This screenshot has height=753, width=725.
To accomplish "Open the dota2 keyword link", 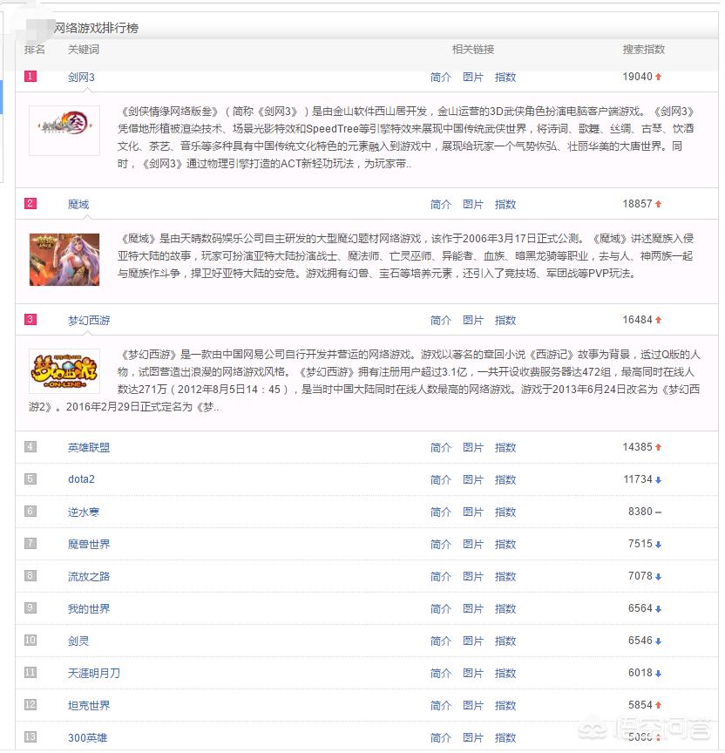I will click(x=81, y=479).
